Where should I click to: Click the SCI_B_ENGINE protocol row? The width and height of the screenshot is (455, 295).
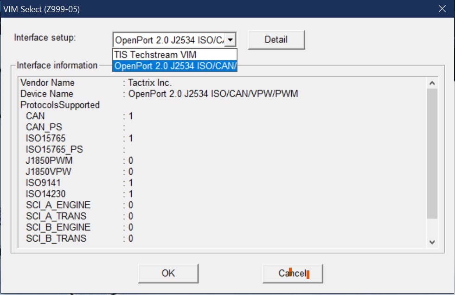pos(58,227)
